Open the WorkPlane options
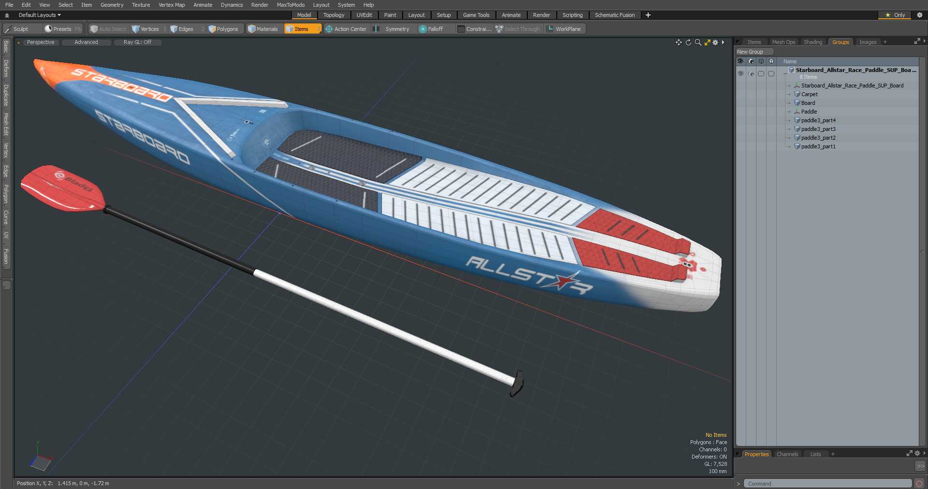 (x=565, y=29)
